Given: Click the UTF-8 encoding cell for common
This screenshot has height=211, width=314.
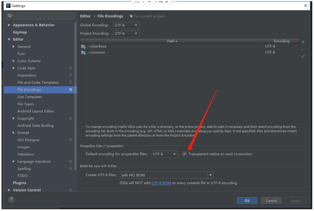Looking at the screenshot, I should [270, 52].
